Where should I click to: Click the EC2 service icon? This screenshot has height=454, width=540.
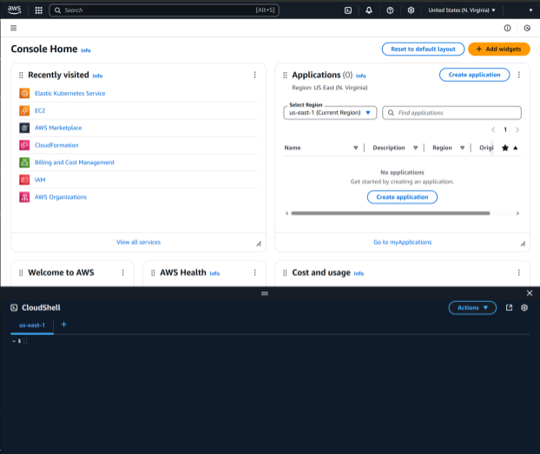tap(24, 110)
